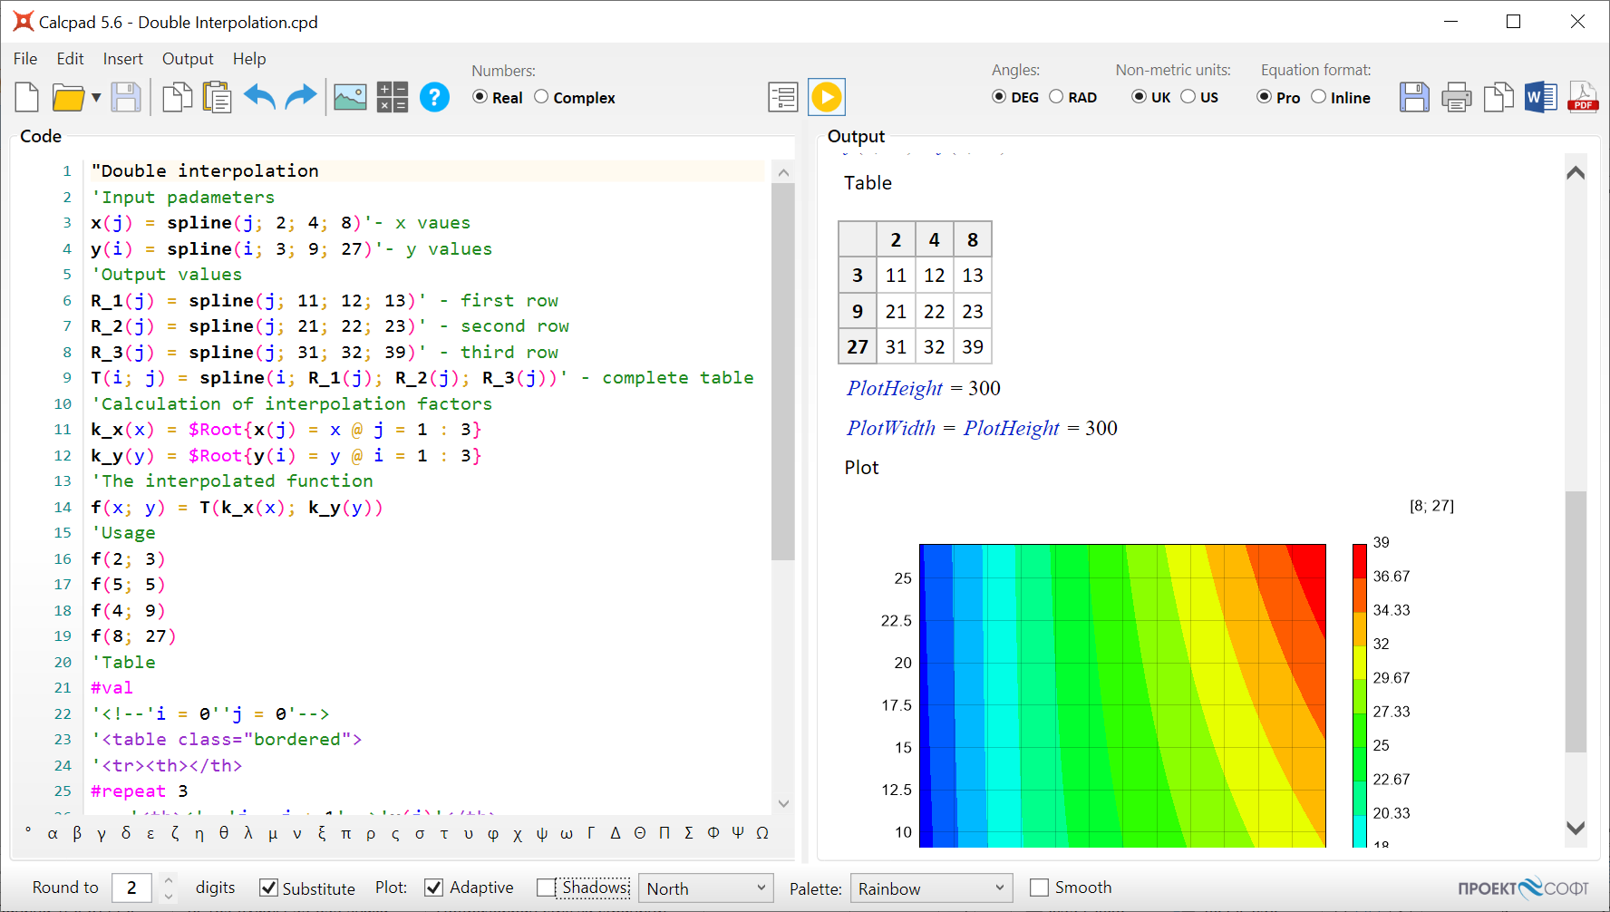Print the output

pos(1456,97)
